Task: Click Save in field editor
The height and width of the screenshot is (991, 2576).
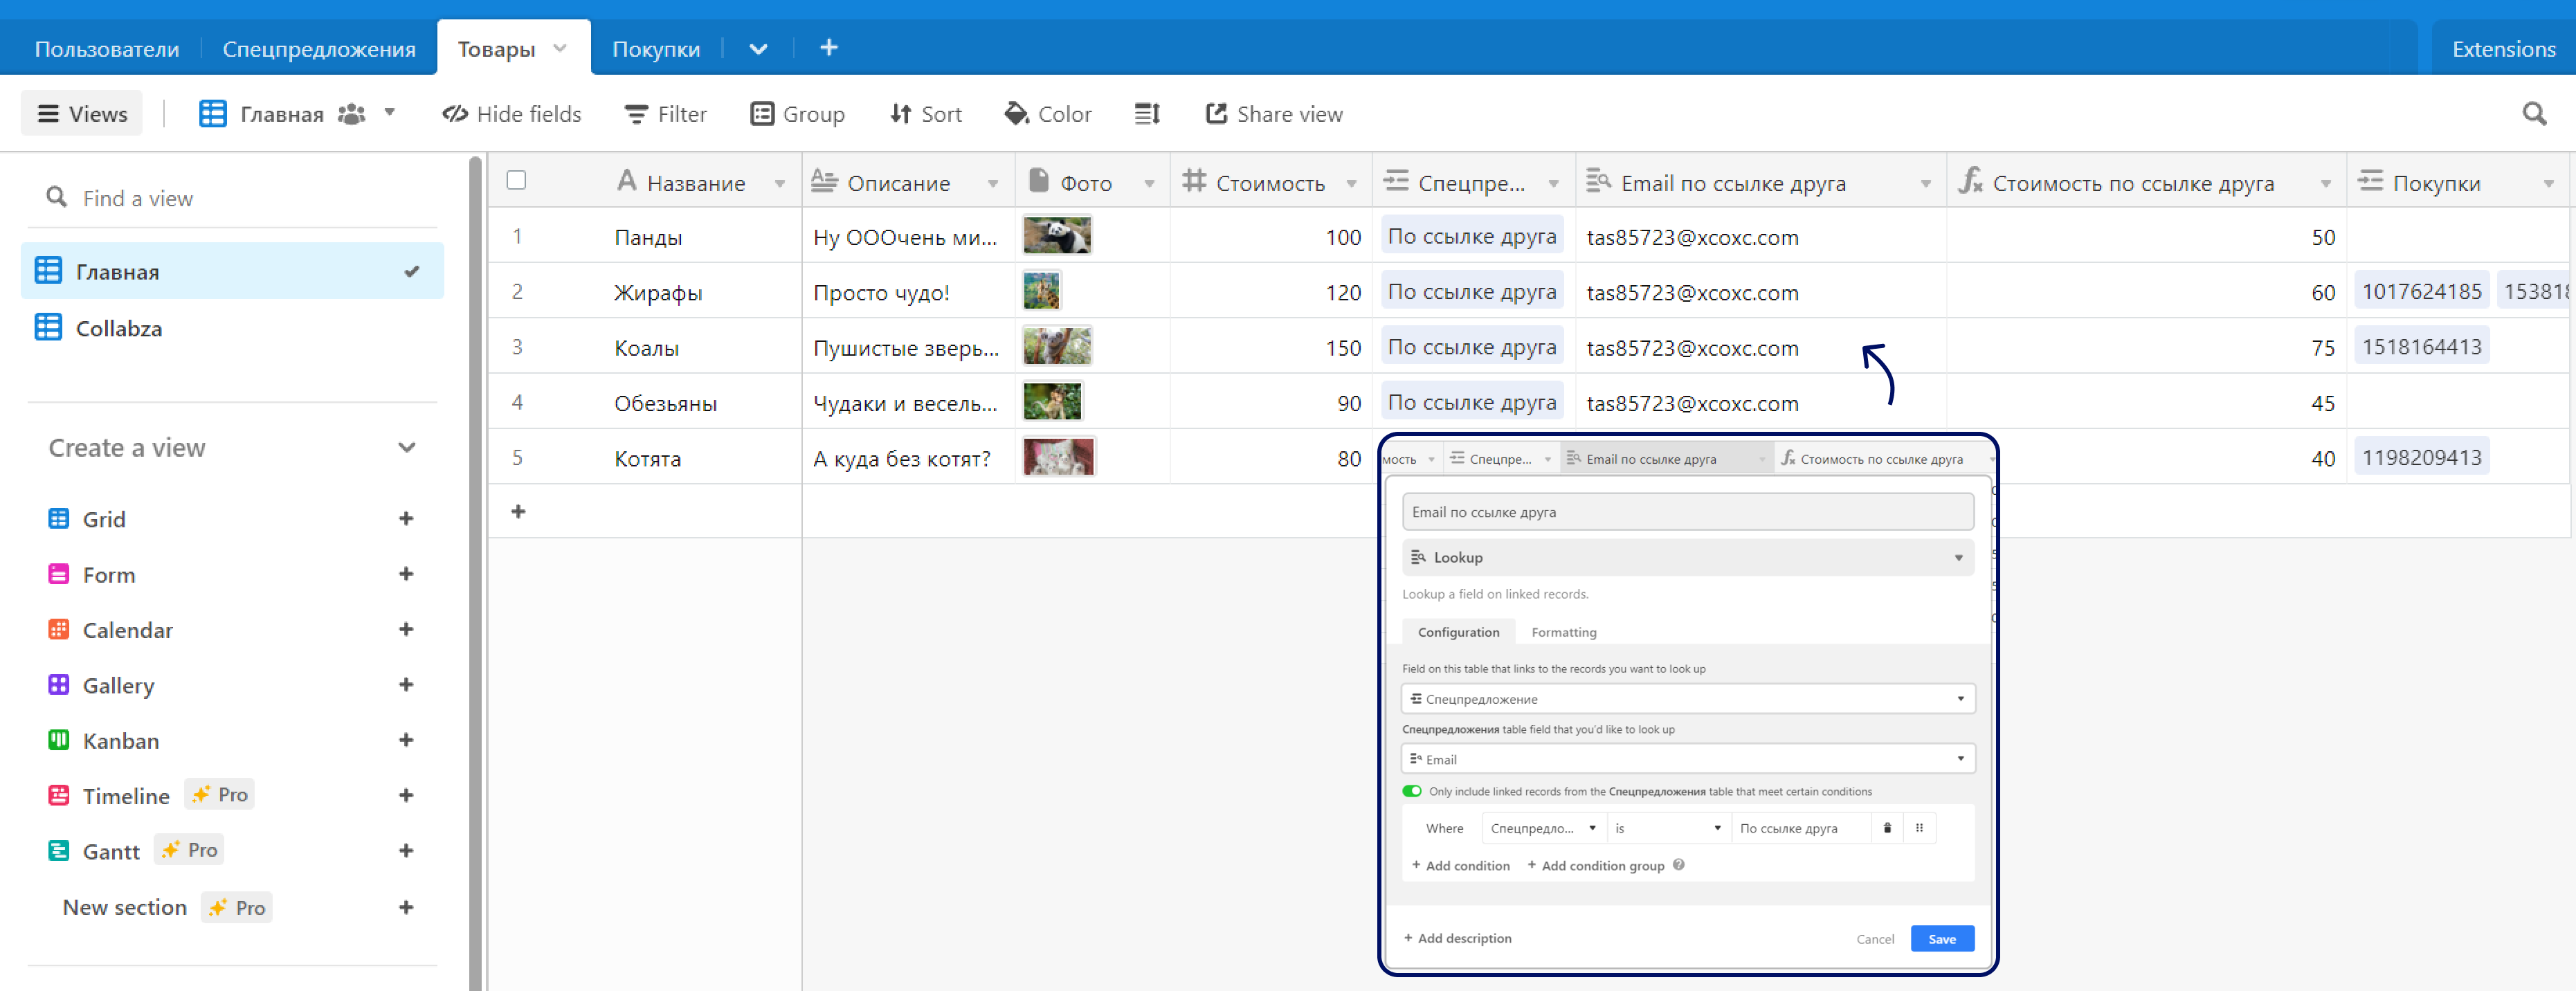Action: click(x=1942, y=938)
